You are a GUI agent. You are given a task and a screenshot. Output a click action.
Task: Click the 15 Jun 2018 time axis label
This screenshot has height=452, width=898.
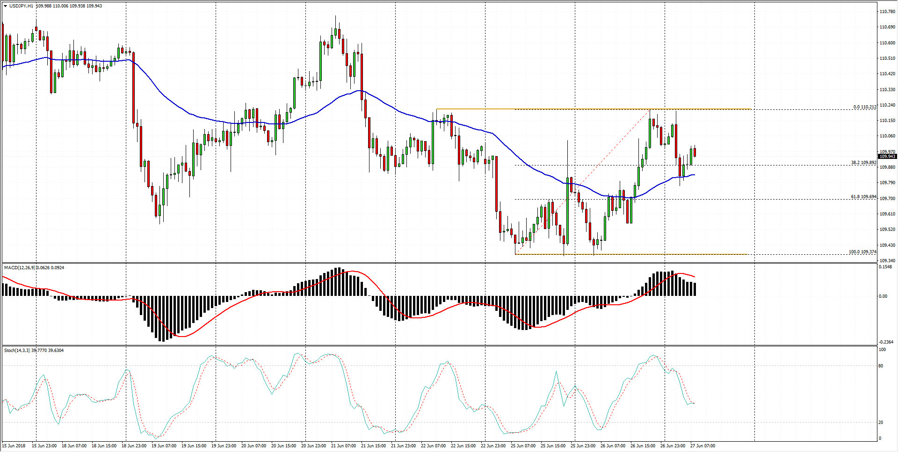pos(14,446)
